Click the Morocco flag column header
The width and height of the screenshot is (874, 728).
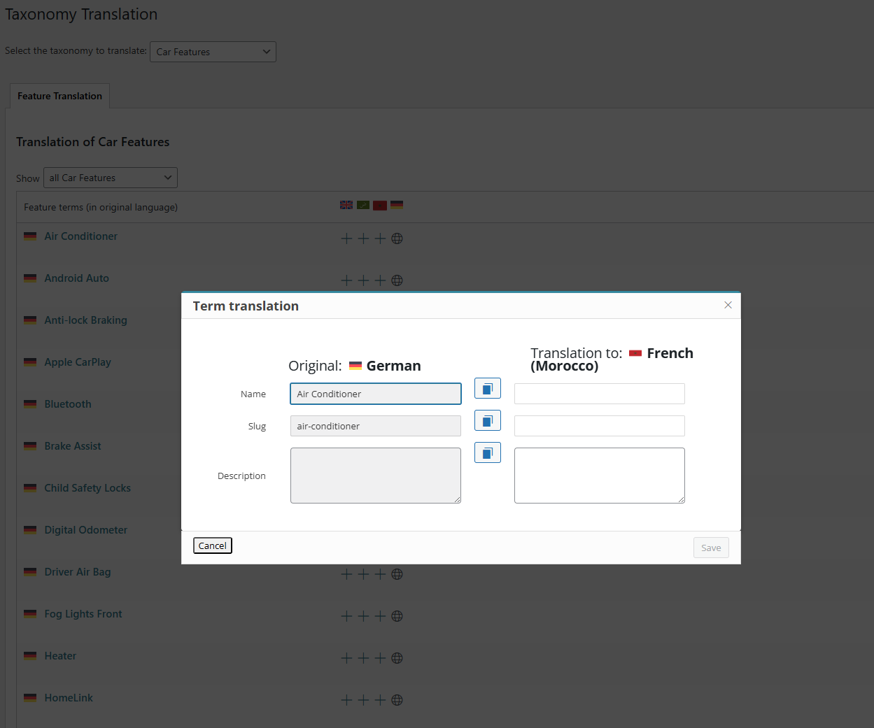(x=380, y=206)
